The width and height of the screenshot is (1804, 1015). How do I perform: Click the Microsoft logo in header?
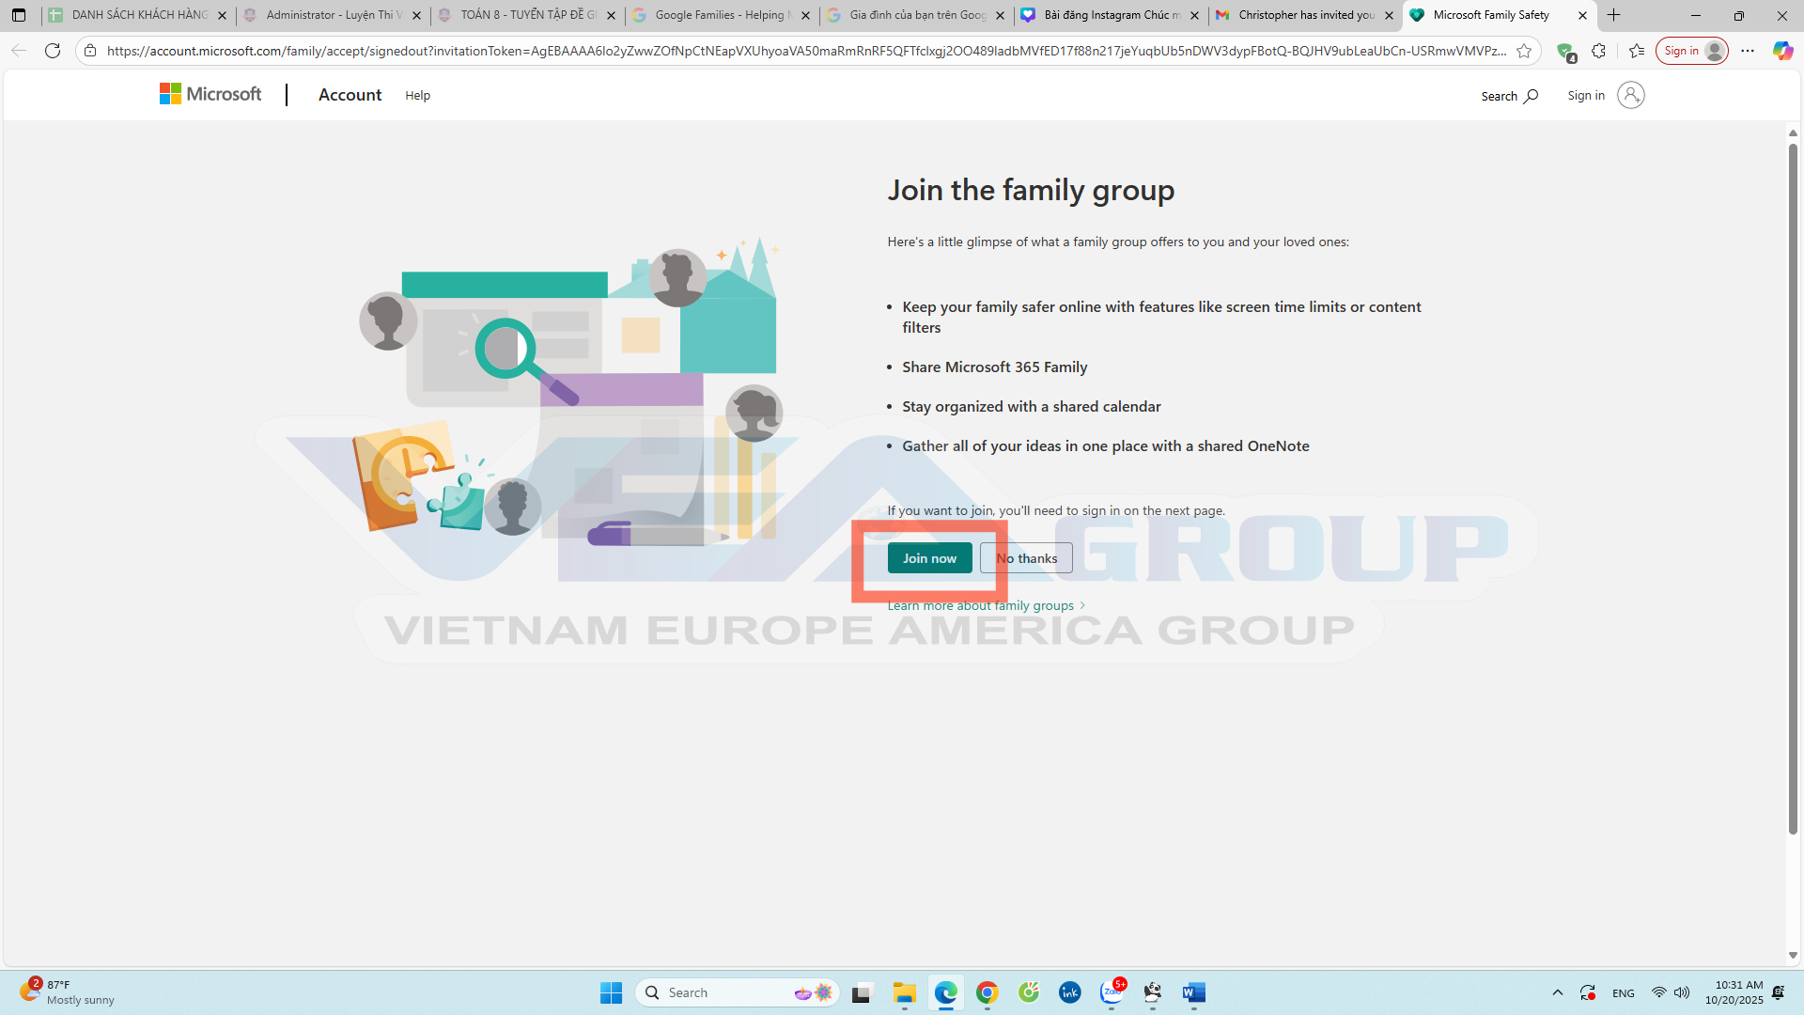pyautogui.click(x=210, y=95)
